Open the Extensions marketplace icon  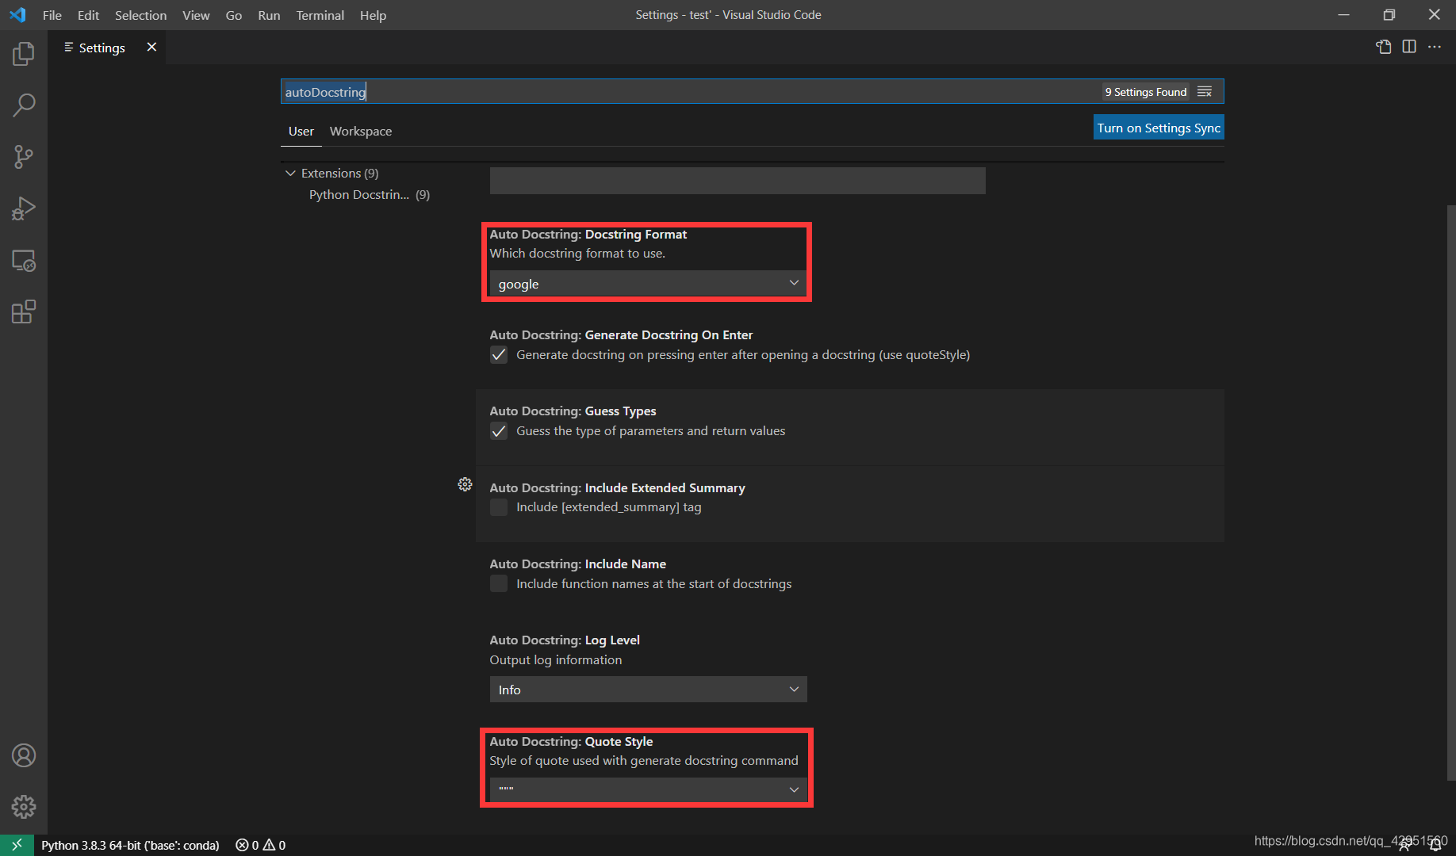(x=24, y=311)
